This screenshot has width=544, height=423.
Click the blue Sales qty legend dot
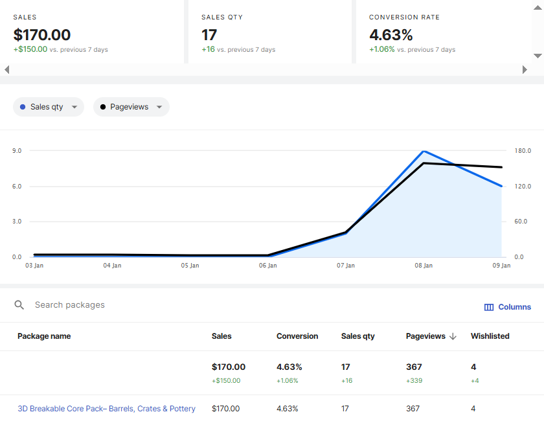23,107
